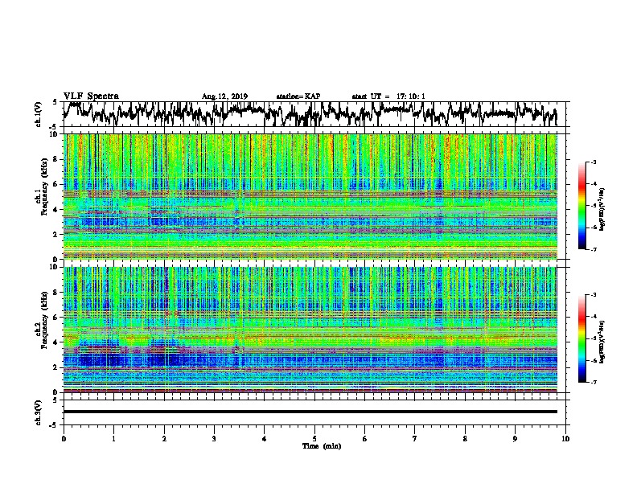Click "-6" on the ch.1 color bar

click(593, 228)
